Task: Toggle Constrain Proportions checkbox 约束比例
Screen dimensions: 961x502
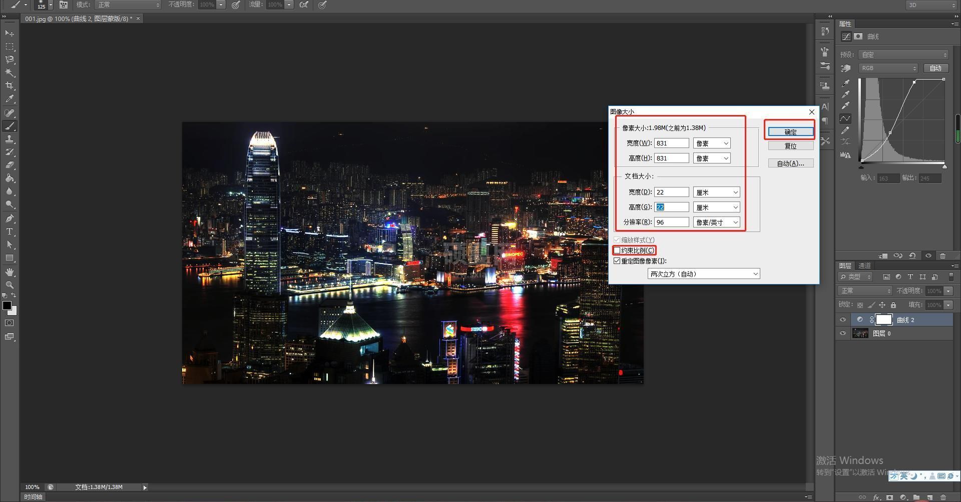Action: 617,250
